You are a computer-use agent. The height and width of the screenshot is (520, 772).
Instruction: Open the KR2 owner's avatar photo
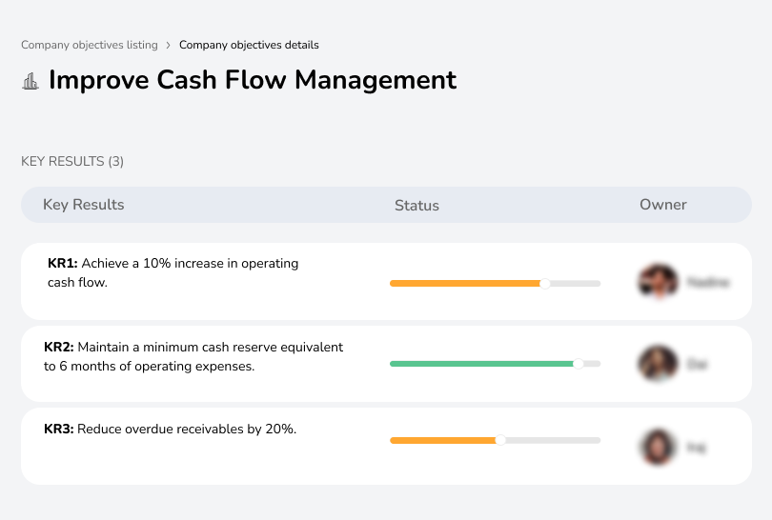[657, 364]
